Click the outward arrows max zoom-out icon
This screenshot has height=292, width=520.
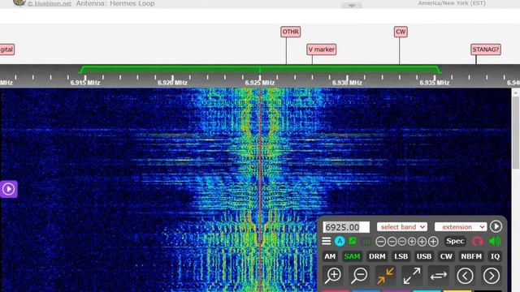pos(412,276)
